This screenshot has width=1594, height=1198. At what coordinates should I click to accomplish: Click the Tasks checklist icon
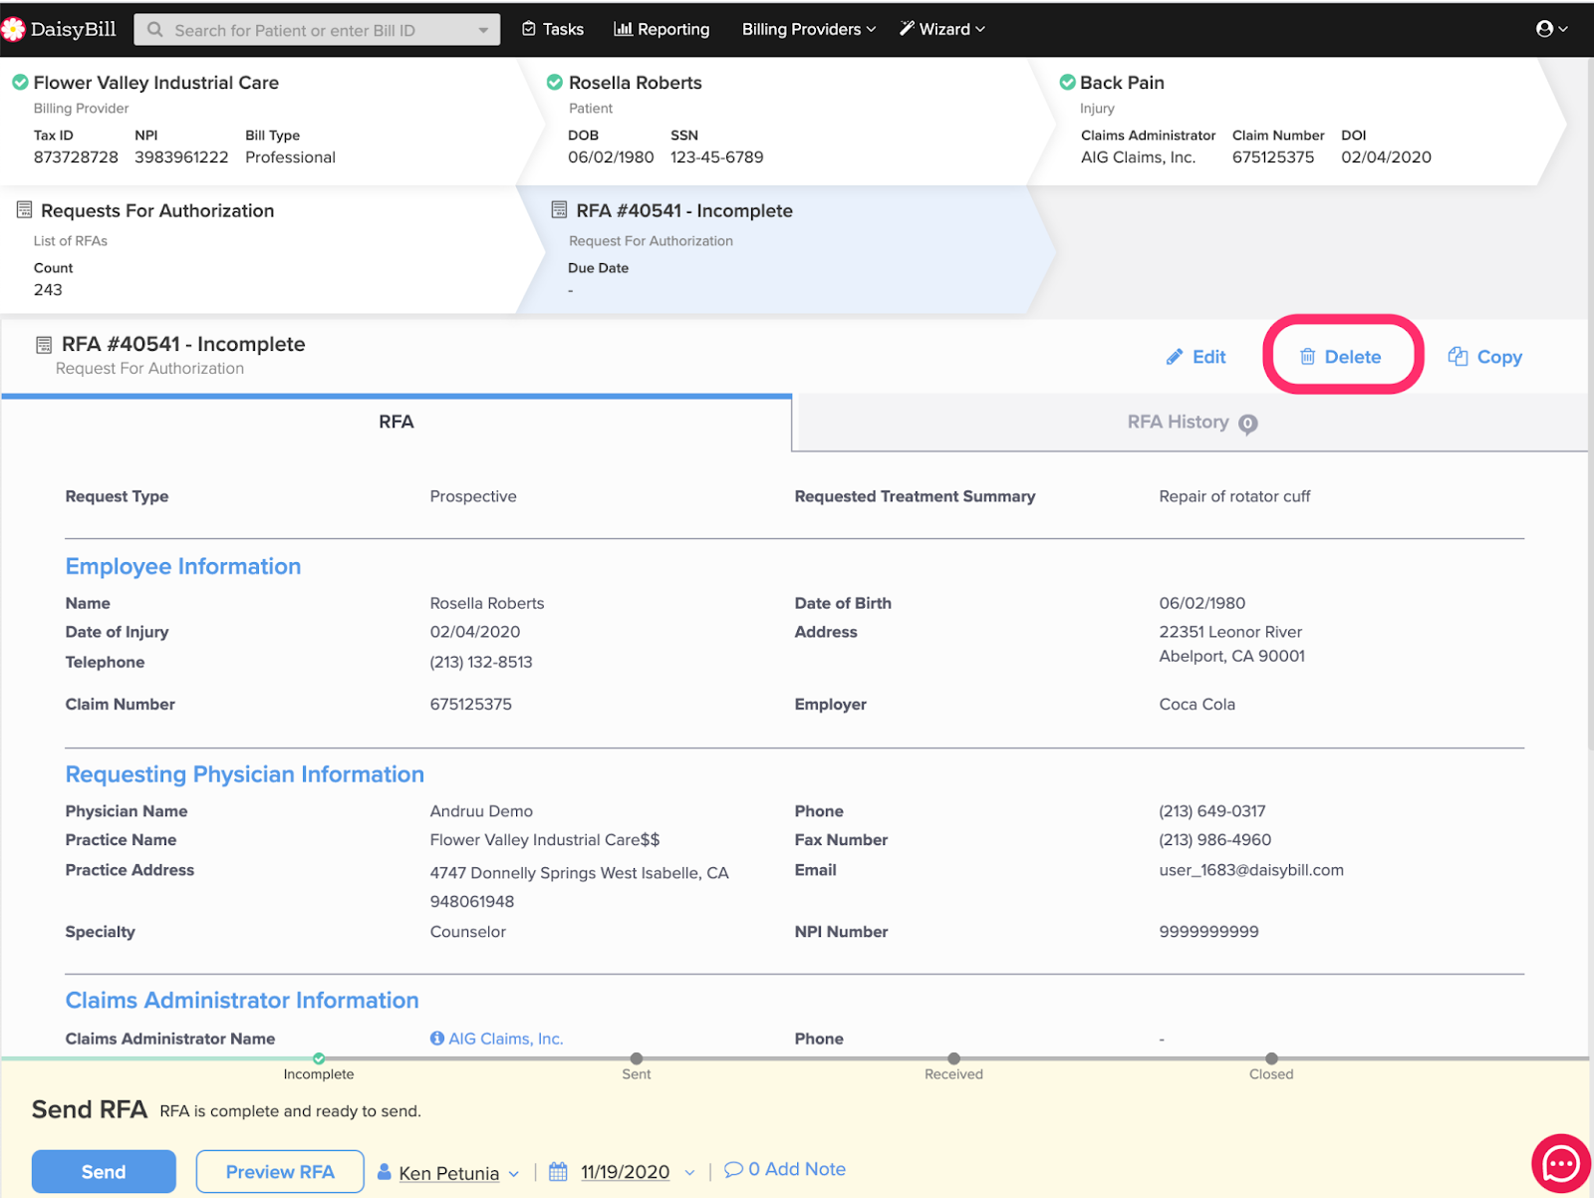pos(529,29)
